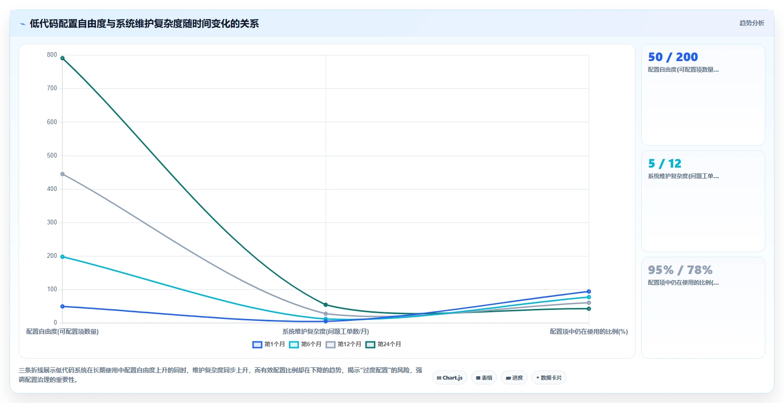Click the 第24个月 data point near 800
The height and width of the screenshot is (403, 784).
[x=63, y=58]
